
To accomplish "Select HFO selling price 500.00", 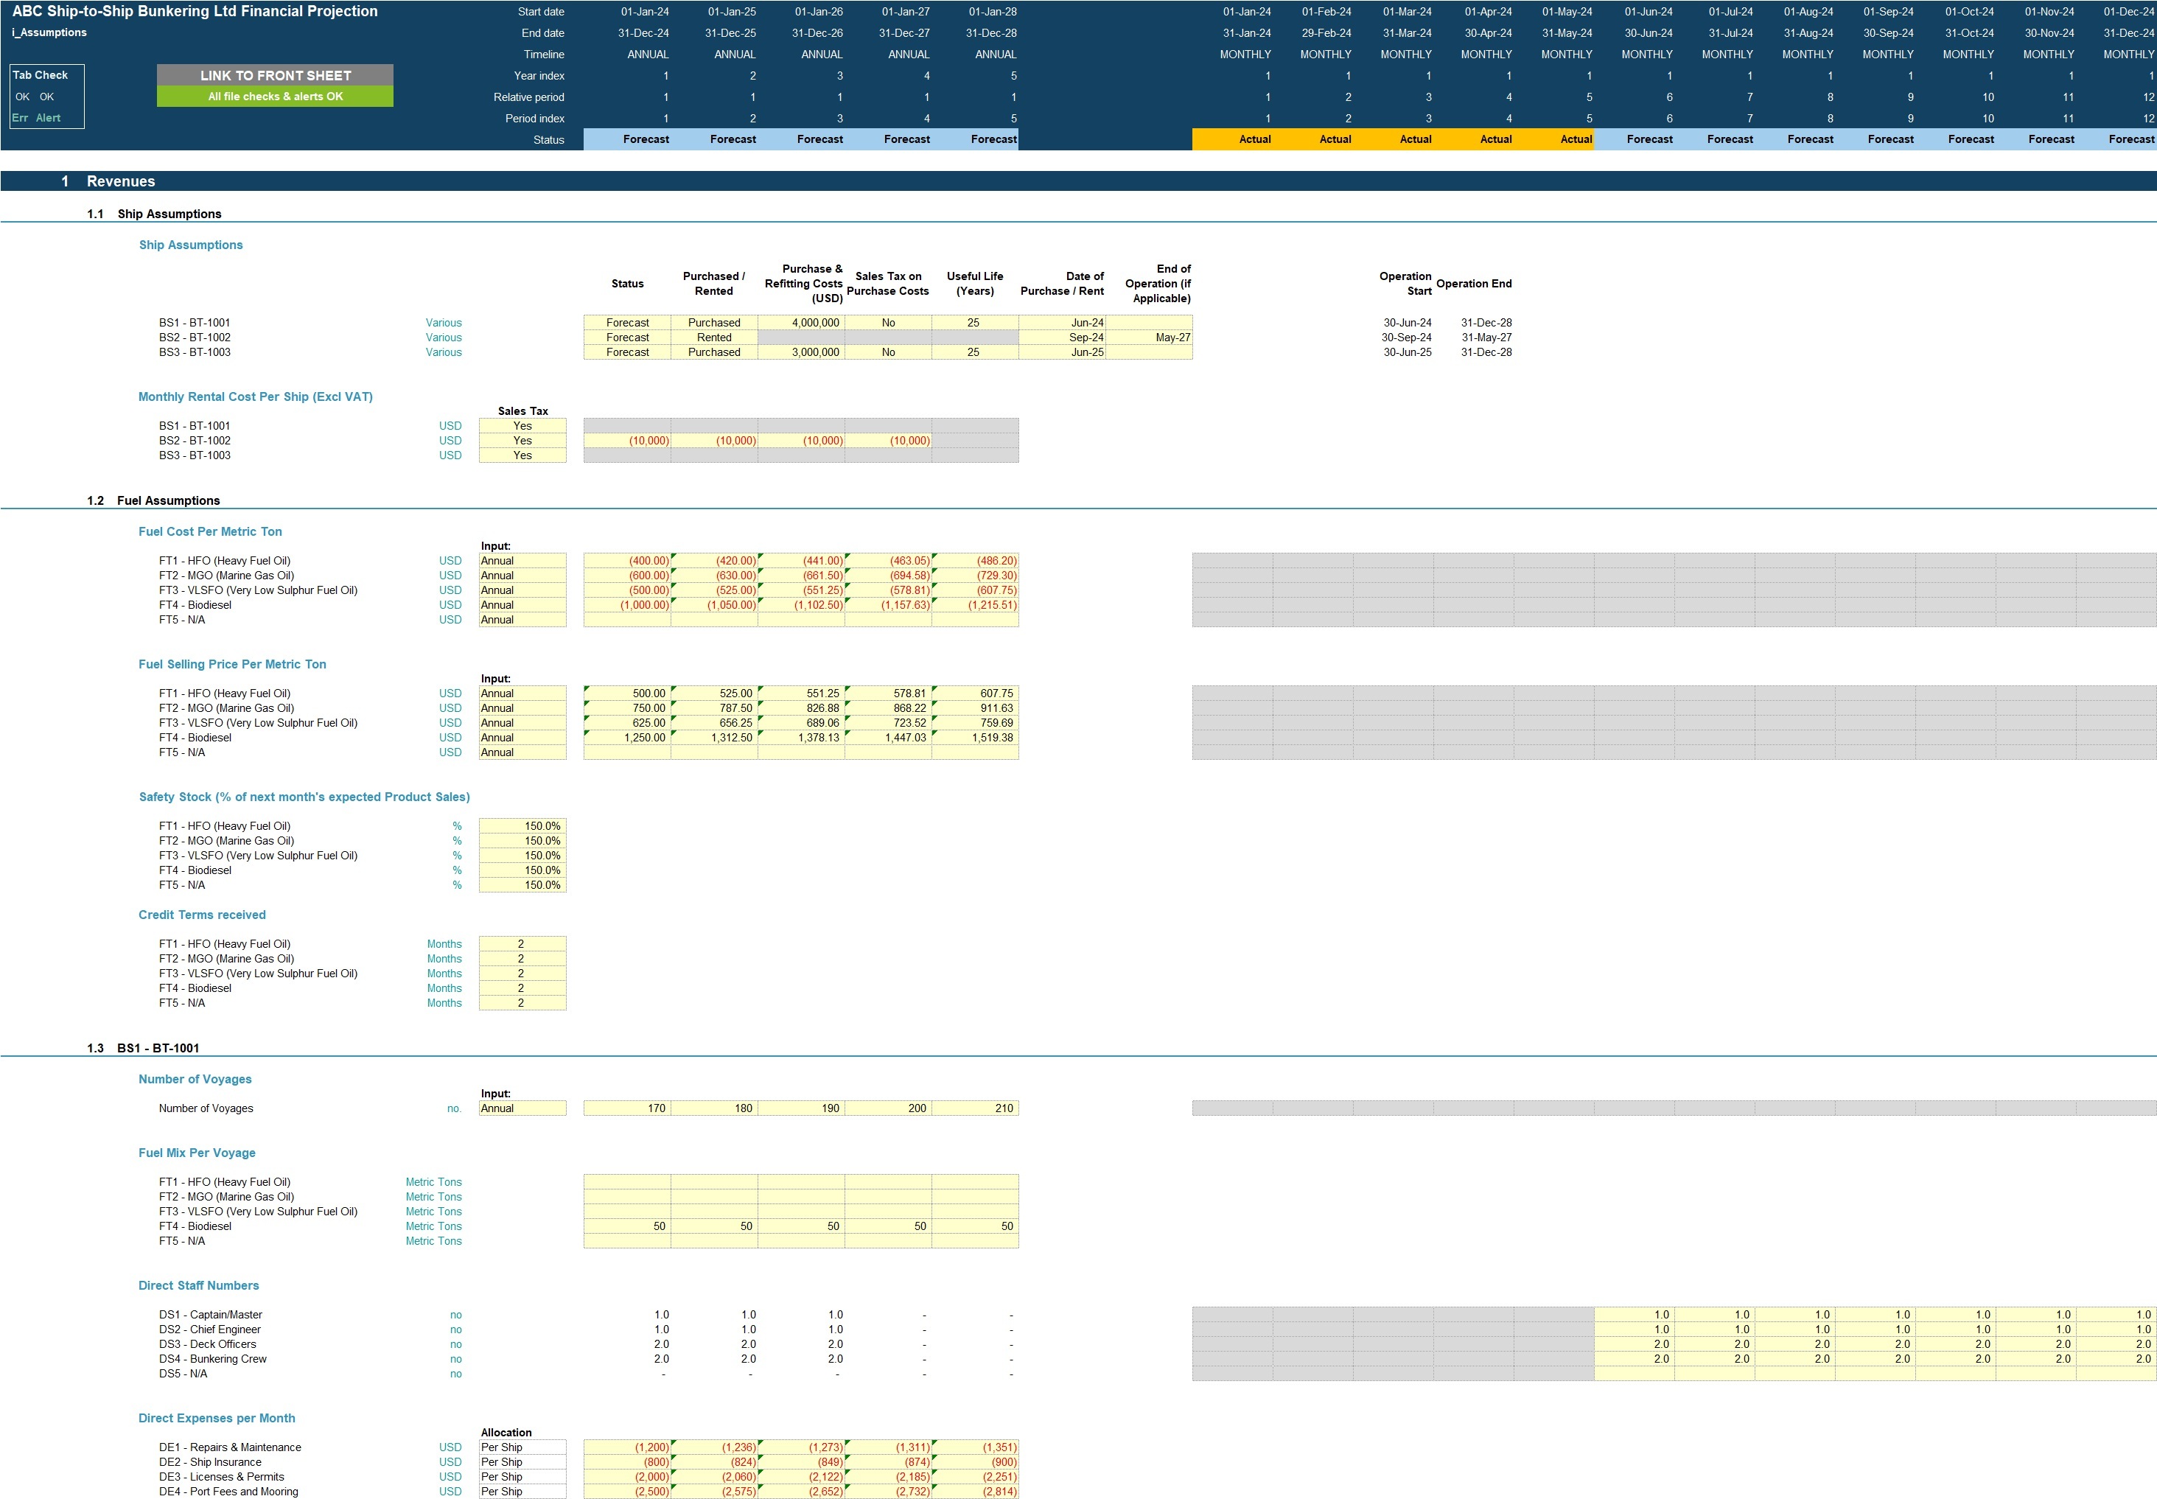I will [627, 694].
